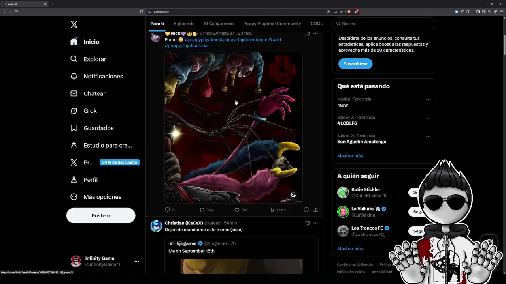Open more options on Nick's post
The image size is (506, 284).
click(x=315, y=33)
